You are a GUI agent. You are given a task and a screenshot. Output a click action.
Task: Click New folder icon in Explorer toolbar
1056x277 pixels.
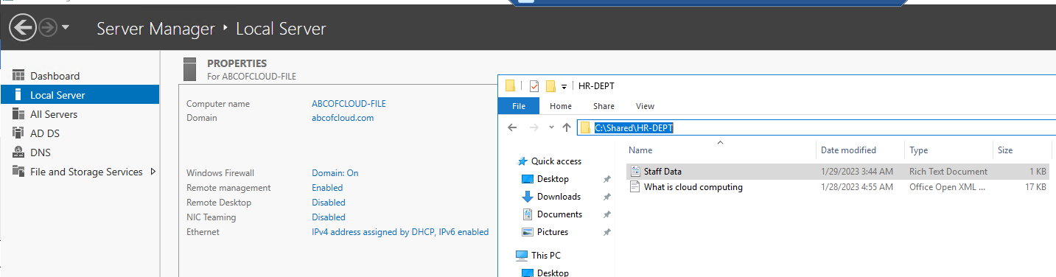coord(550,86)
